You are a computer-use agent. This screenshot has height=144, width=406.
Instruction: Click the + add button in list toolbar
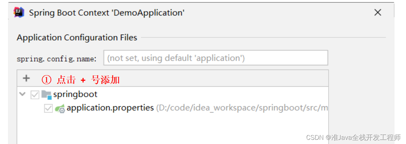click(26, 78)
